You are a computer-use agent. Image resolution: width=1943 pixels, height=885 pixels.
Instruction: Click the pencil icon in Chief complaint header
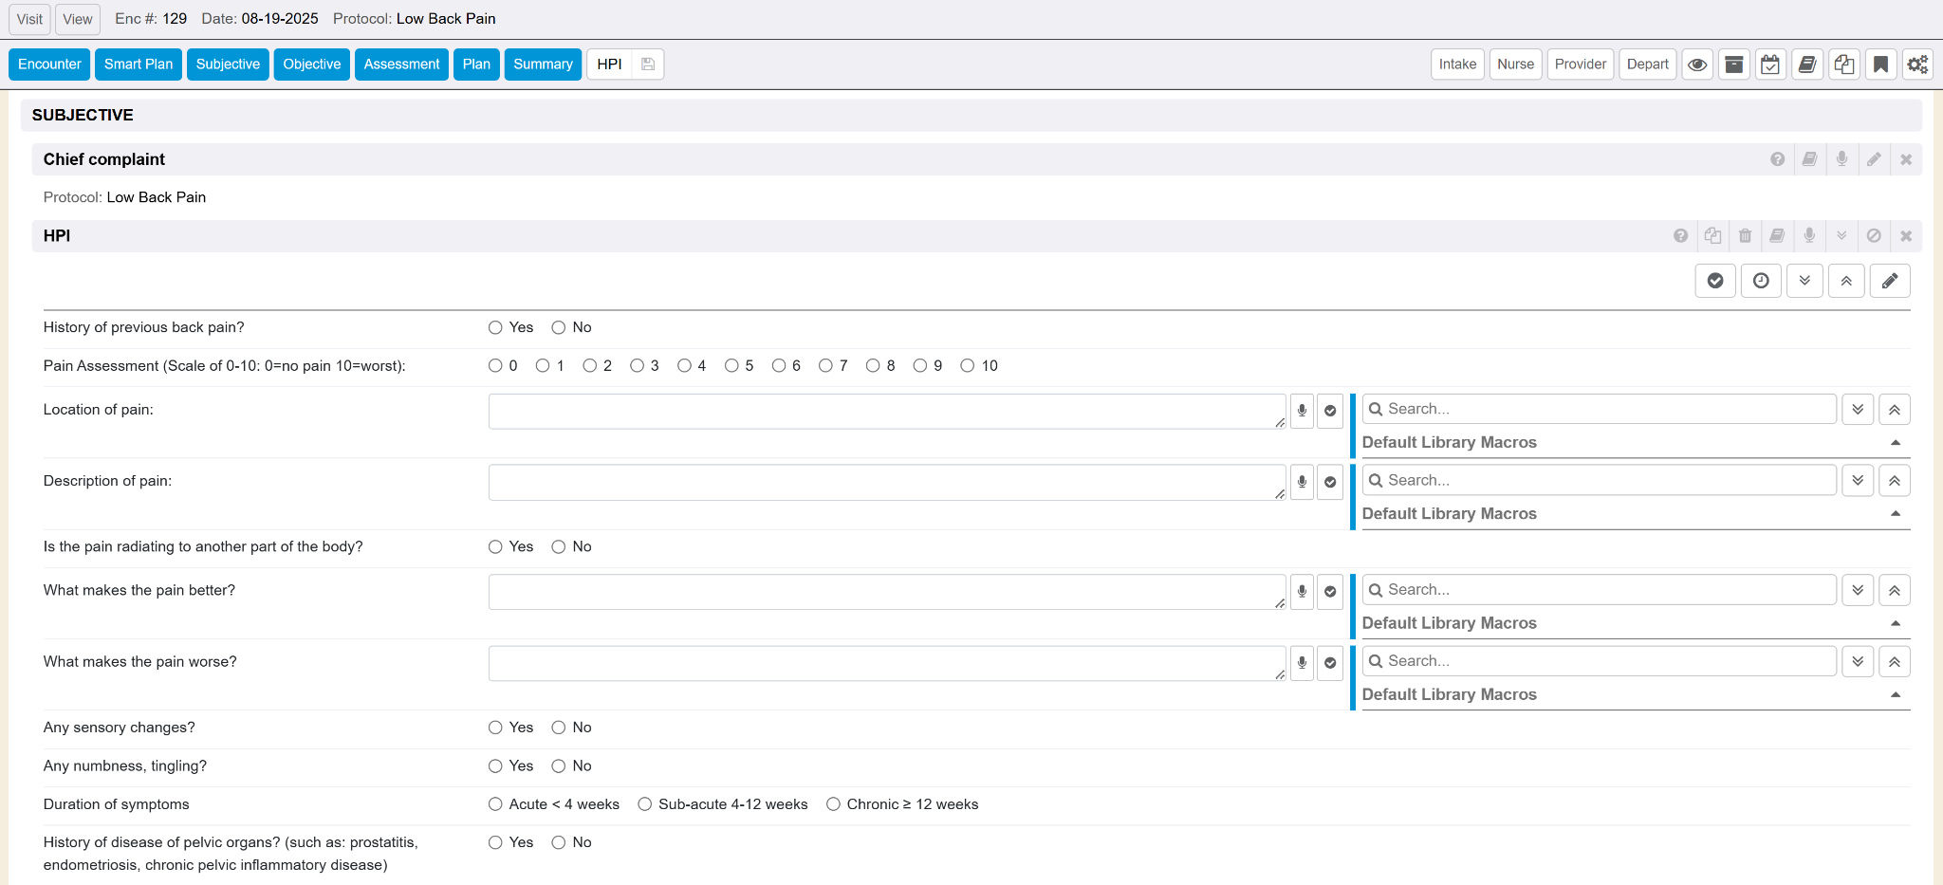[x=1874, y=159]
